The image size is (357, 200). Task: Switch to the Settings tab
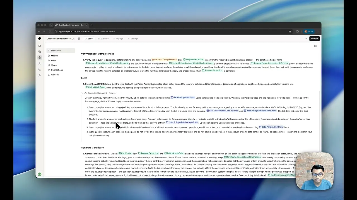[x=133, y=39]
